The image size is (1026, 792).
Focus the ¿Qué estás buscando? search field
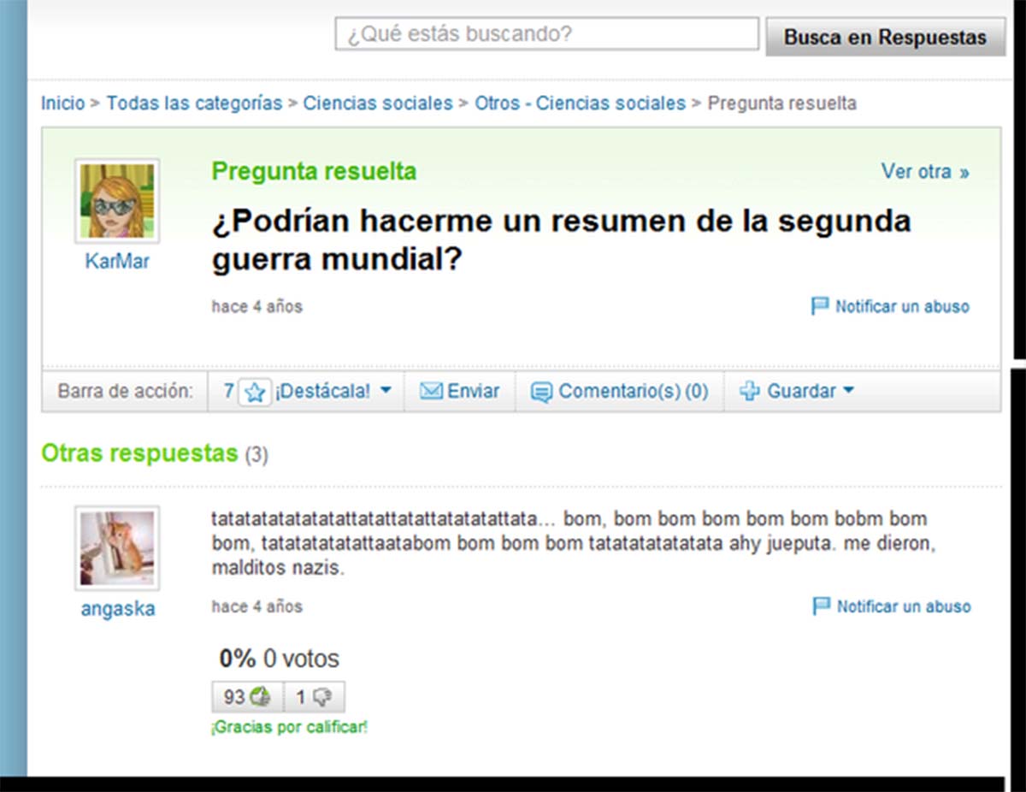[x=546, y=34]
